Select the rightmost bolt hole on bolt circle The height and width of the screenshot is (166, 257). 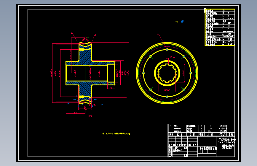pyautogui.click(x=191, y=73)
